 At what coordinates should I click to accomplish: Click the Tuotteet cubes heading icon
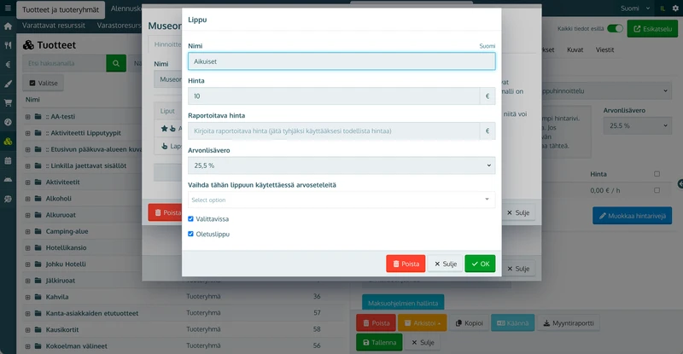28,45
